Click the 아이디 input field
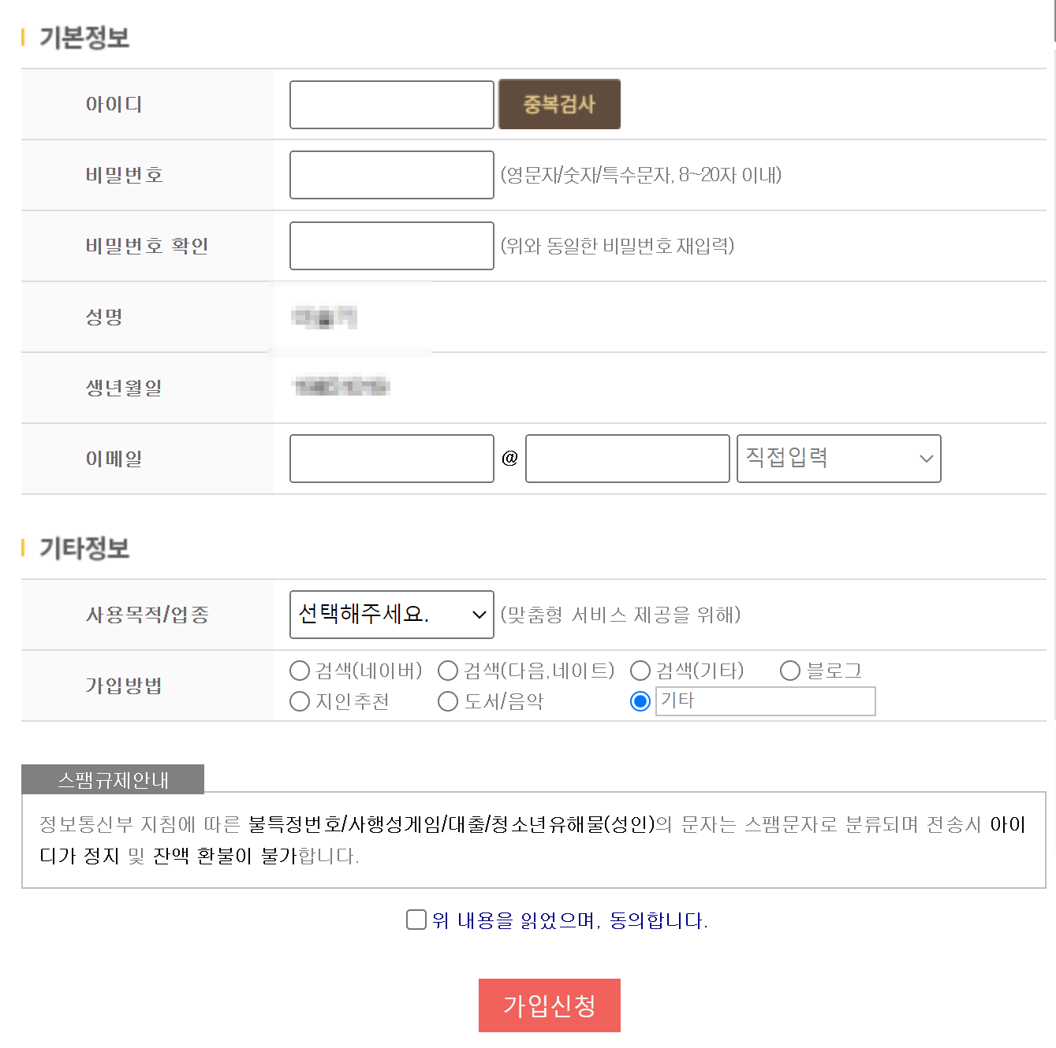The height and width of the screenshot is (1048, 1056). click(391, 105)
